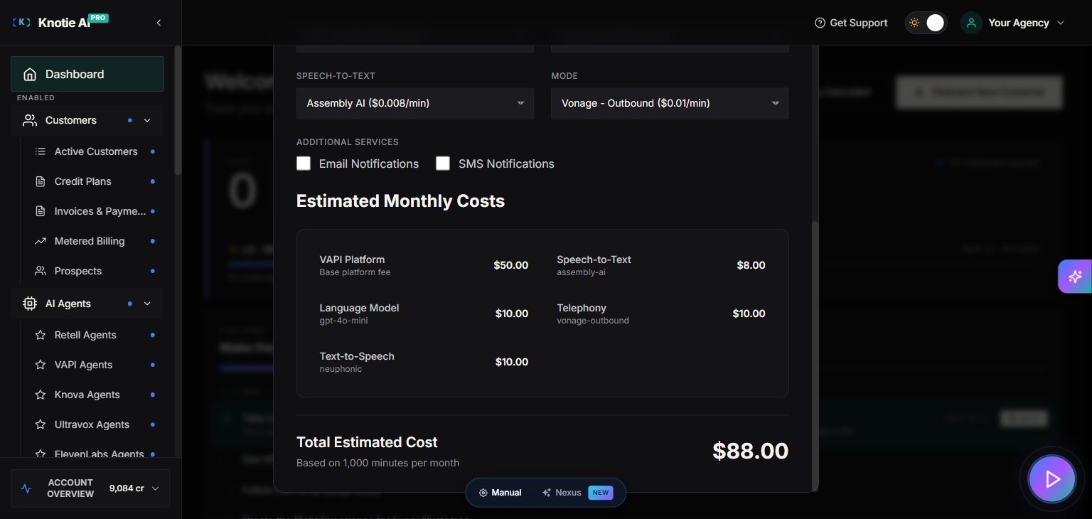Click the Invoices & Payments document icon
Screen dimensions: 1092x519
pyautogui.click(x=41, y=211)
